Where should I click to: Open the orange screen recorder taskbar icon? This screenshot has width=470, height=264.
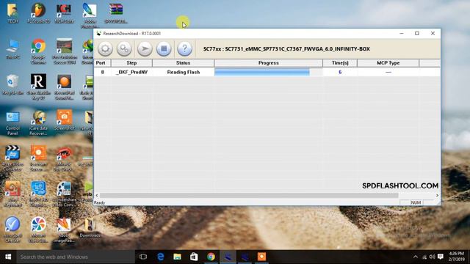pyautogui.click(x=261, y=257)
